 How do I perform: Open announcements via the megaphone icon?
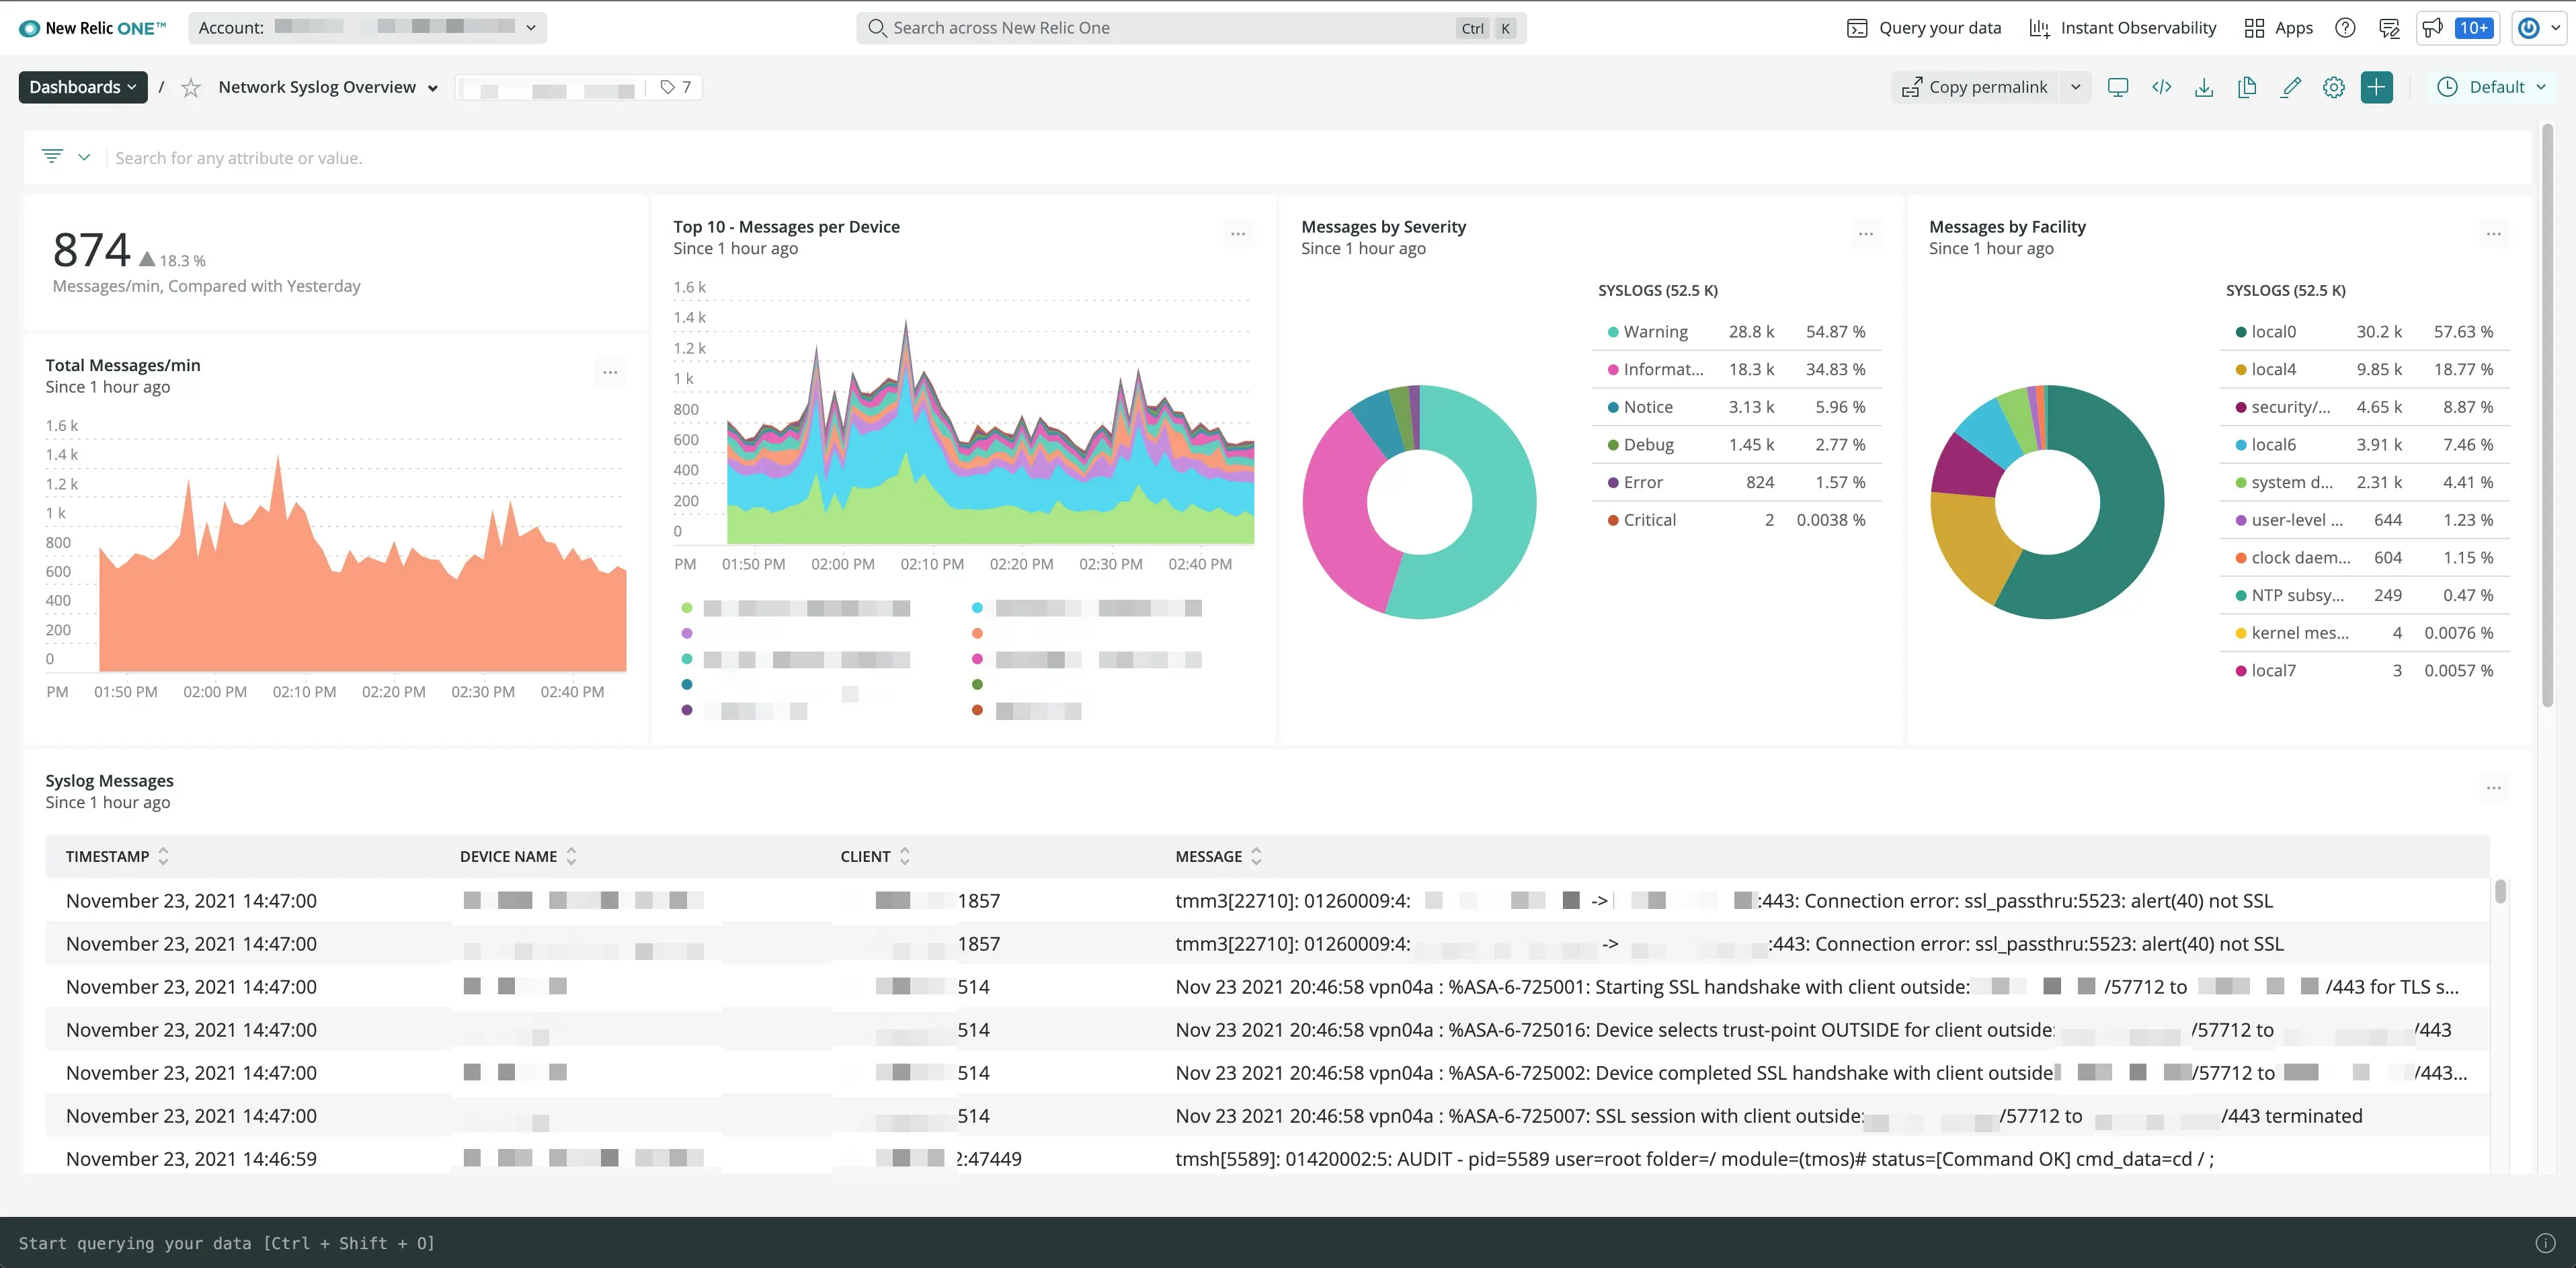coord(2434,27)
